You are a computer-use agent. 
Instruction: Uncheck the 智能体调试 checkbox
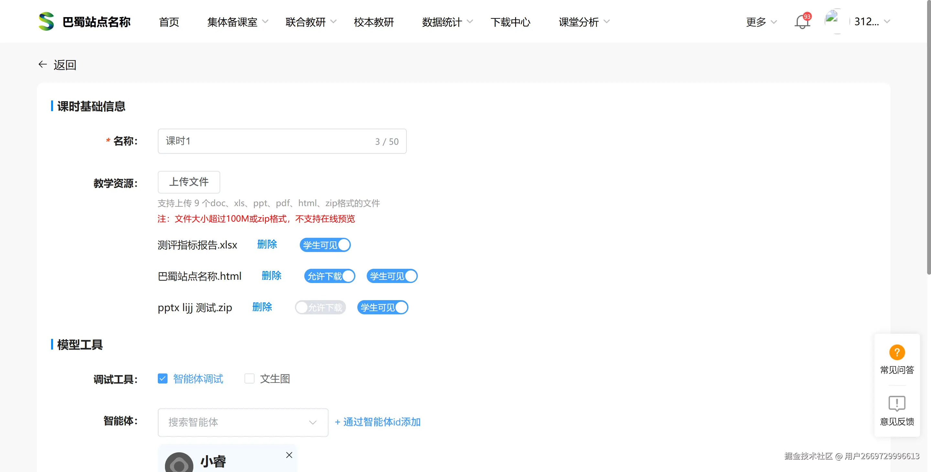pos(163,378)
